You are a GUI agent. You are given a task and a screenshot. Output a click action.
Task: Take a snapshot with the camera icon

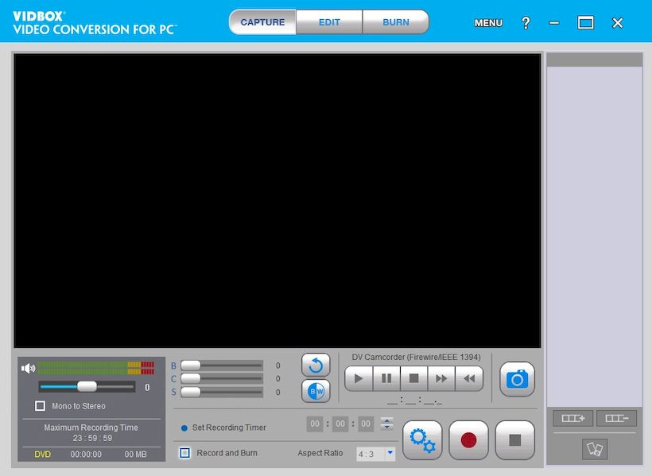(x=516, y=379)
